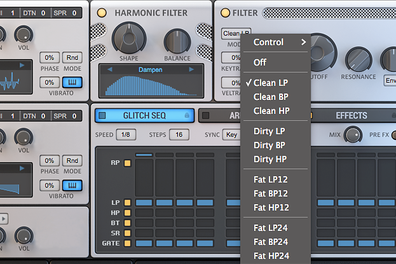This screenshot has height=264, width=396.
Task: Switch to the GLITCH SEQ tab
Action: [x=144, y=116]
